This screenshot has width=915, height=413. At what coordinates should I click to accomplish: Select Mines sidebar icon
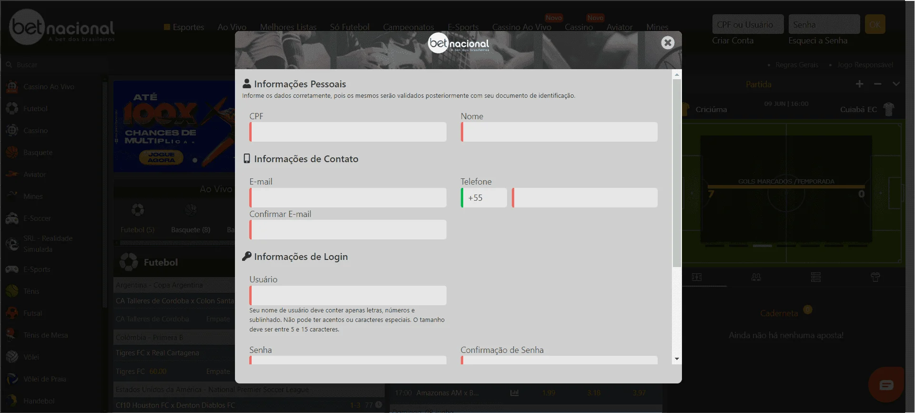(12, 196)
